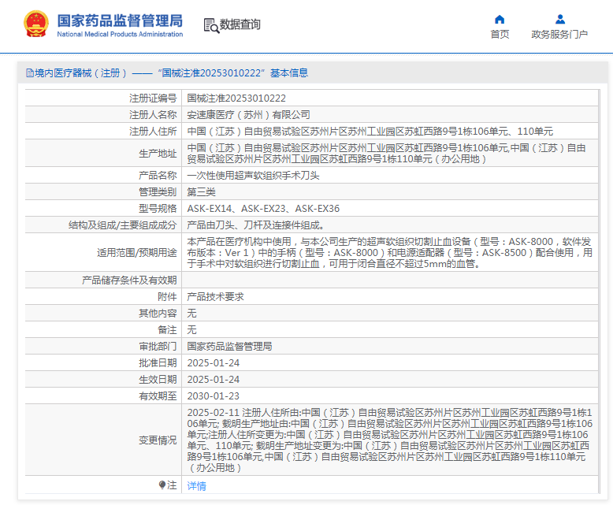This screenshot has height=505, width=613.
Task: Click the 变更情况 change record text
Action: click(x=390, y=440)
